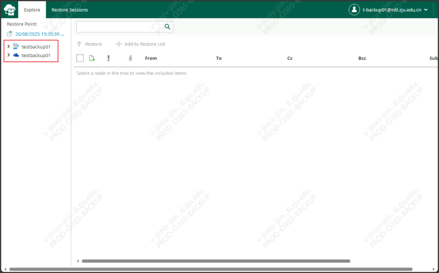Click the user avatar icon

pos(354,10)
